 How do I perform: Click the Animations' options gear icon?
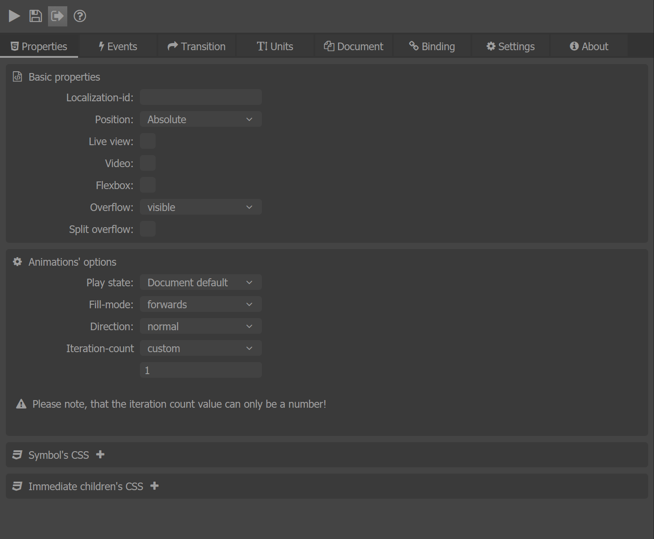(17, 262)
